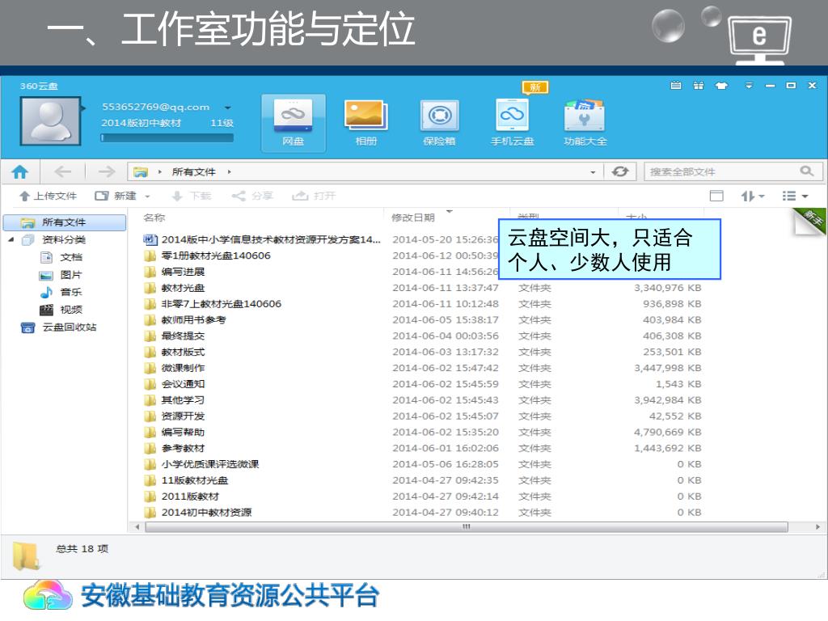This screenshot has width=828, height=621.
Task: Collapse the 资料分类 tree node
Action: 11,239
